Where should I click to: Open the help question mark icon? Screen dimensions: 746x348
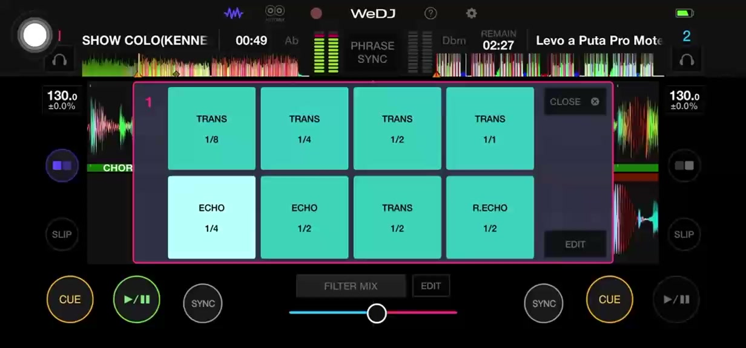coord(431,13)
